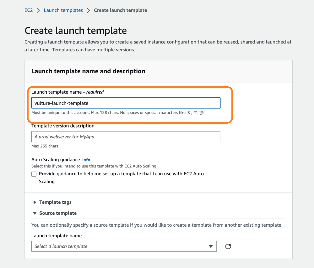
Task: Click the Template version description field
Action: 126,137
